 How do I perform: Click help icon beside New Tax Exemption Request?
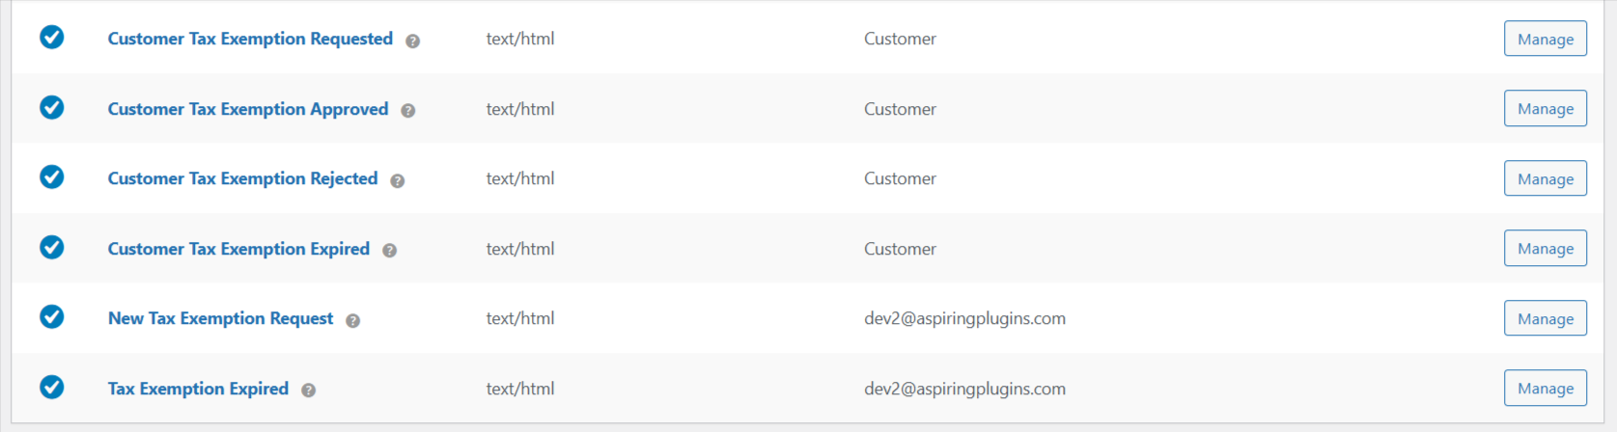click(x=353, y=320)
